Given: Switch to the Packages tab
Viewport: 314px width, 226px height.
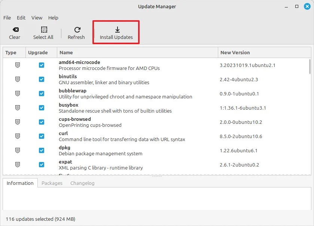Looking at the screenshot, I should [52, 183].
